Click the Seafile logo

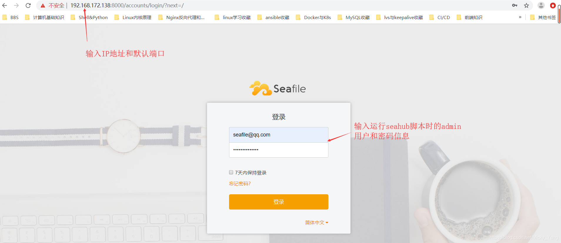coord(278,88)
